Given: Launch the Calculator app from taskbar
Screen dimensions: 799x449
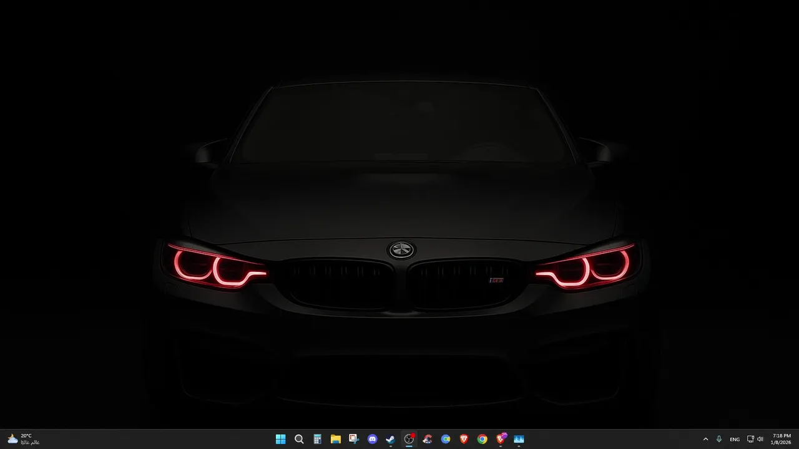Looking at the screenshot, I should pyautogui.click(x=317, y=439).
